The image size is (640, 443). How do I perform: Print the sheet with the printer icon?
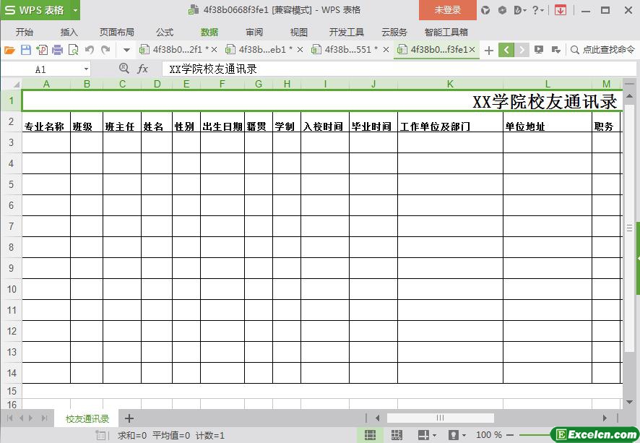[x=58, y=50]
